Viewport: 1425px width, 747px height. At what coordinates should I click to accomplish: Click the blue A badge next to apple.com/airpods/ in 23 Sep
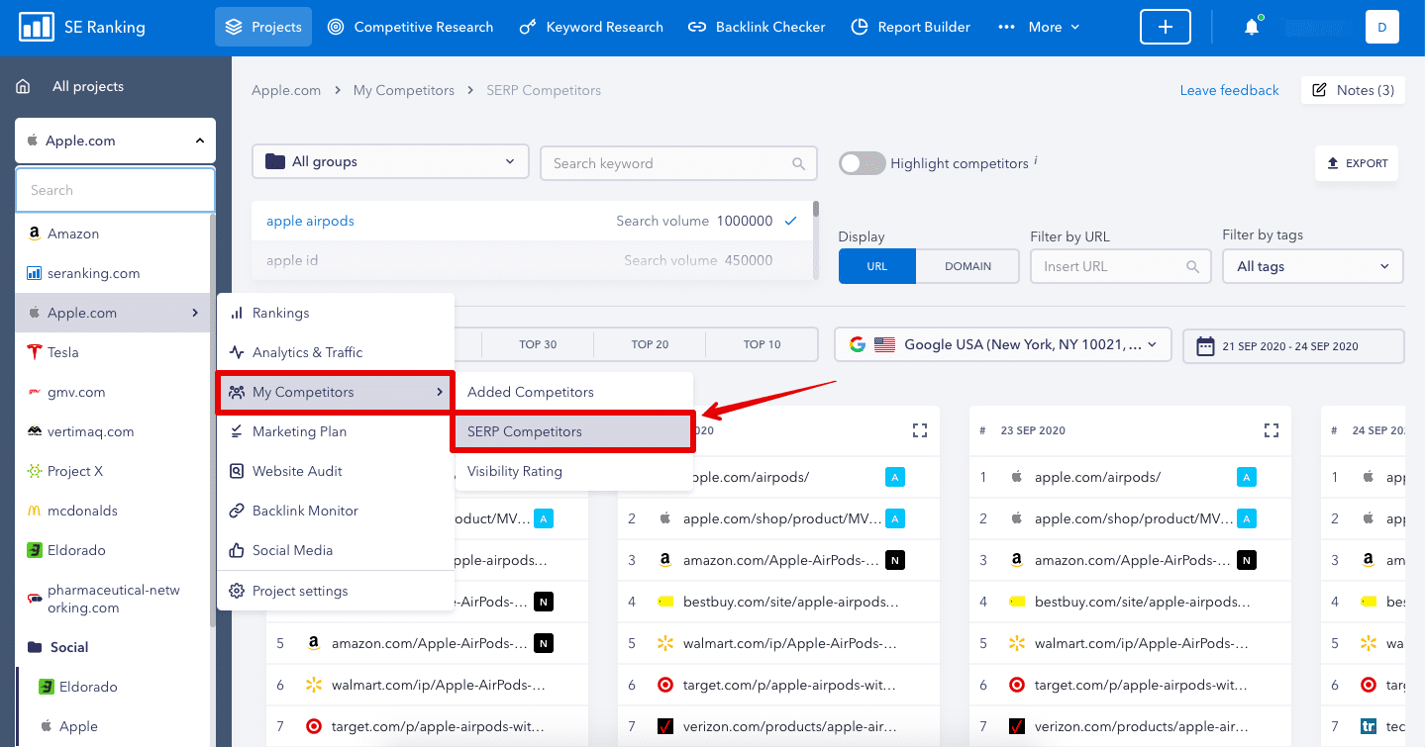click(1247, 477)
